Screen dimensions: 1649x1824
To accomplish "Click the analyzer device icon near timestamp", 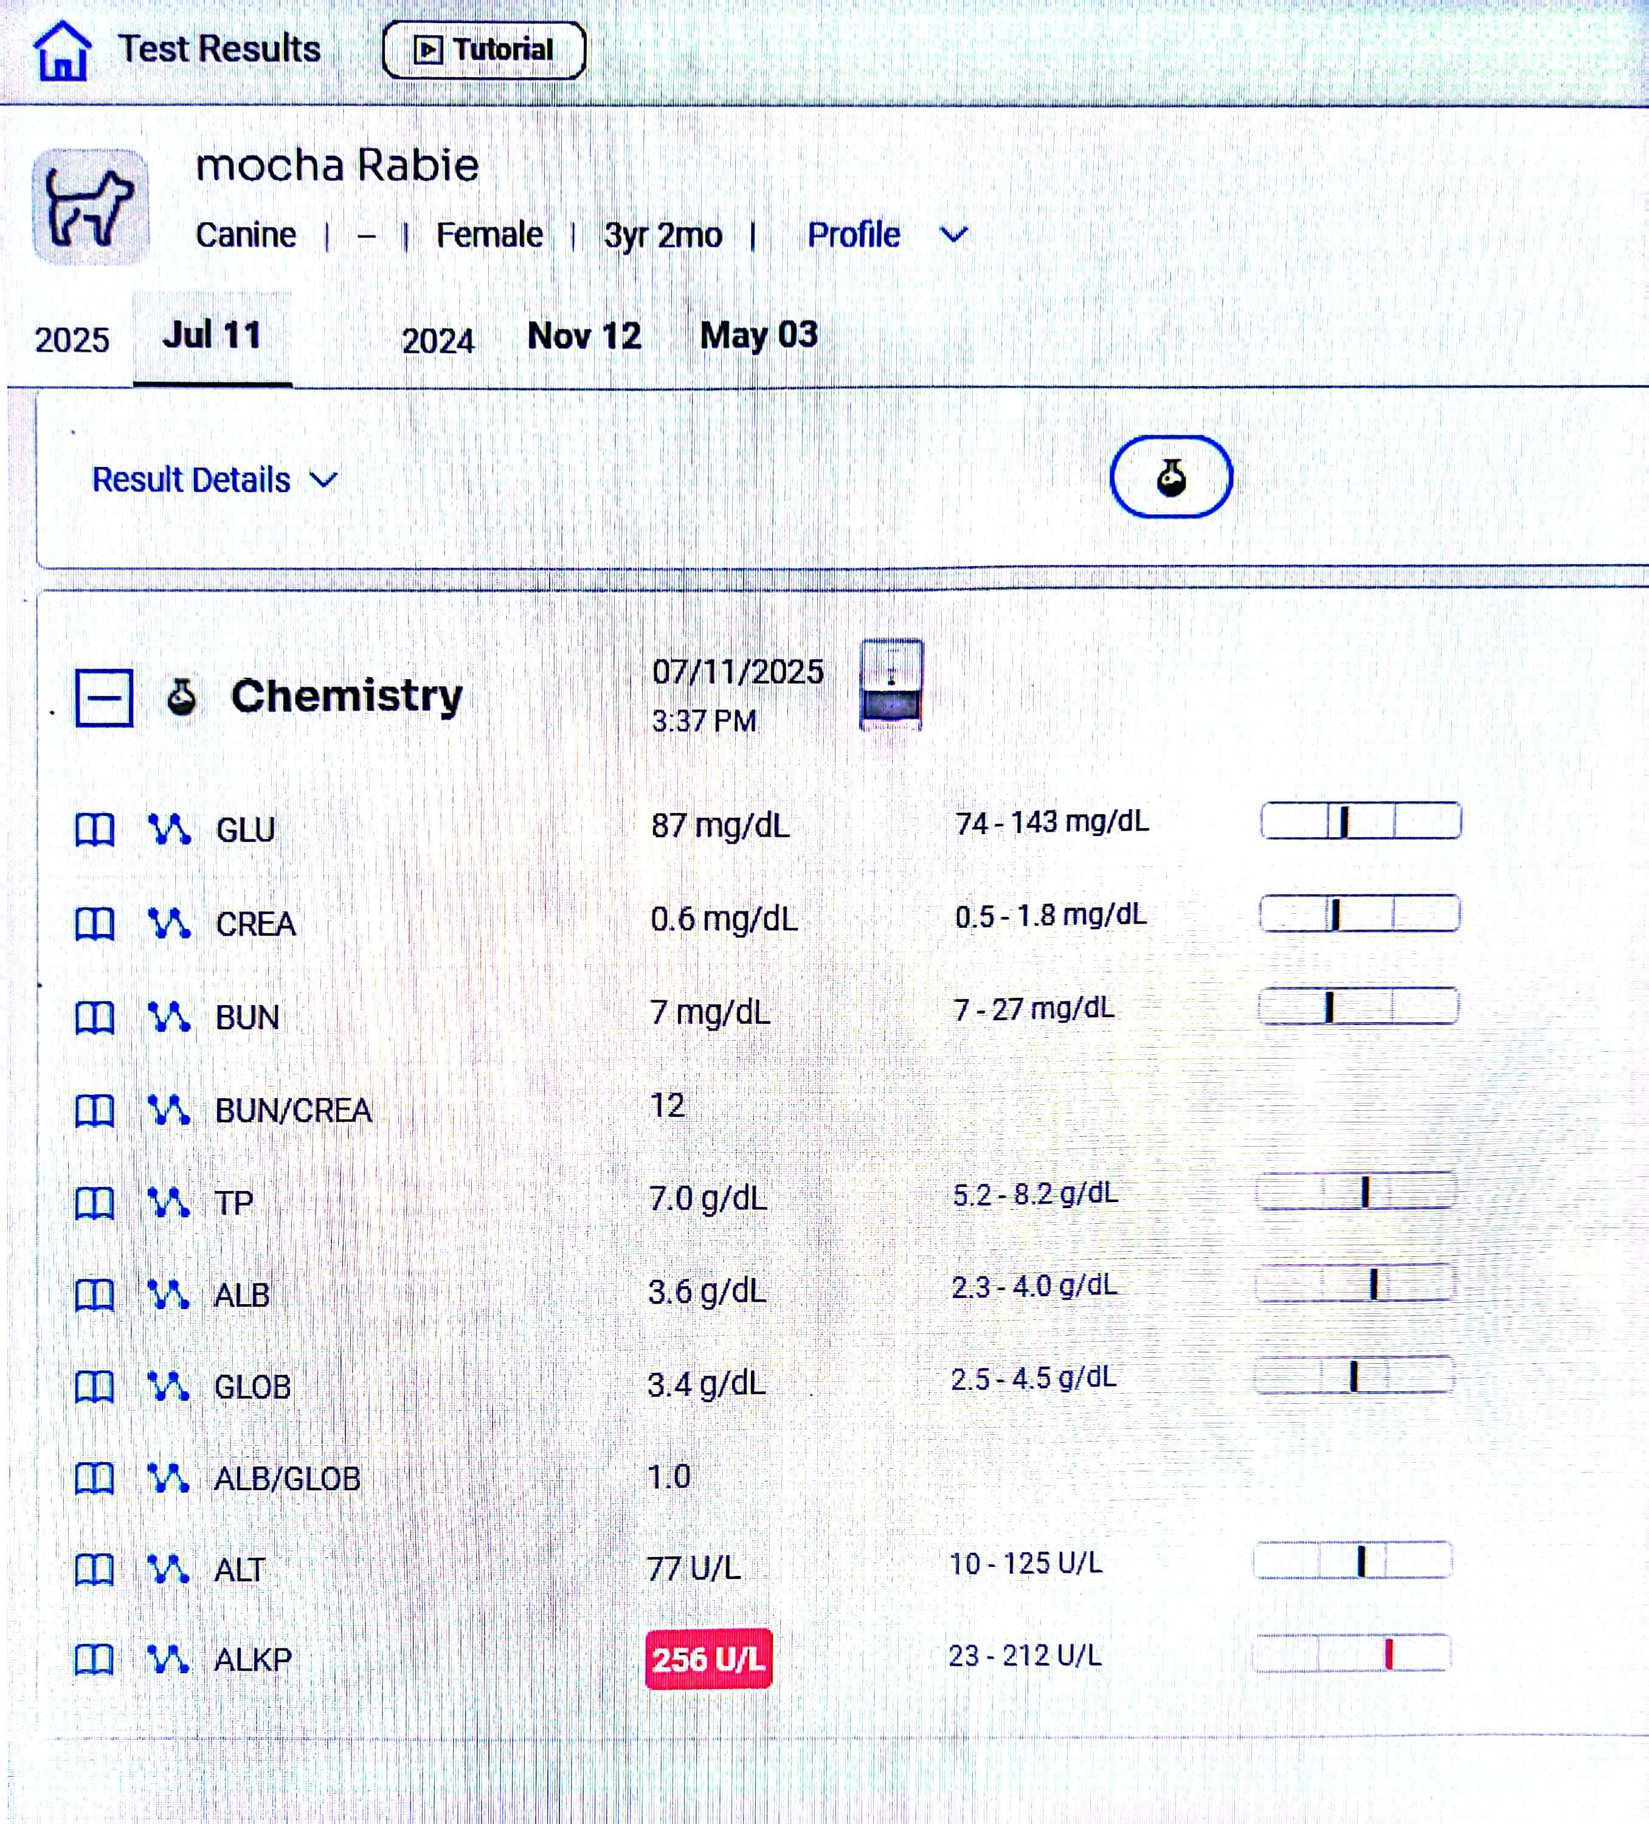I will point(891,685).
